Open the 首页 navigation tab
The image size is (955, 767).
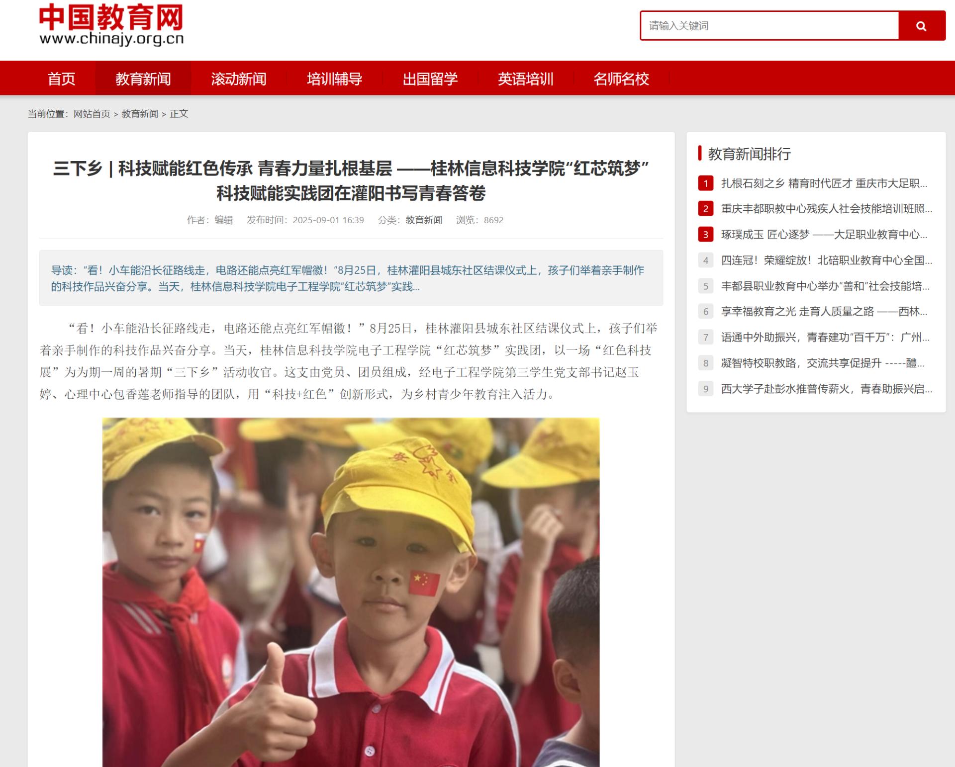pyautogui.click(x=61, y=79)
